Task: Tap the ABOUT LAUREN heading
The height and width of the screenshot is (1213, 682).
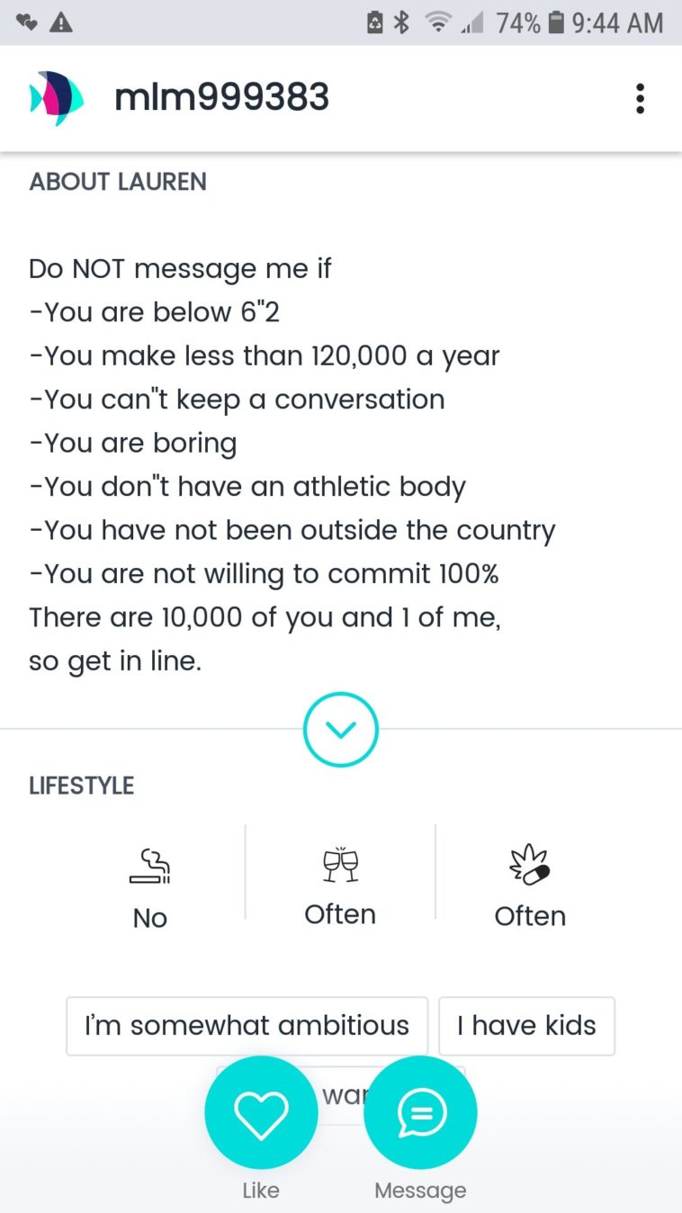Action: tap(118, 182)
